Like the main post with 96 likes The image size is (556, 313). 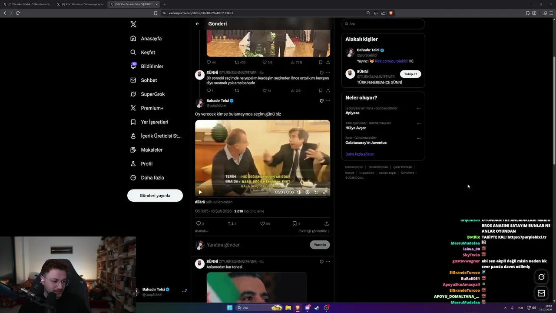265,223
